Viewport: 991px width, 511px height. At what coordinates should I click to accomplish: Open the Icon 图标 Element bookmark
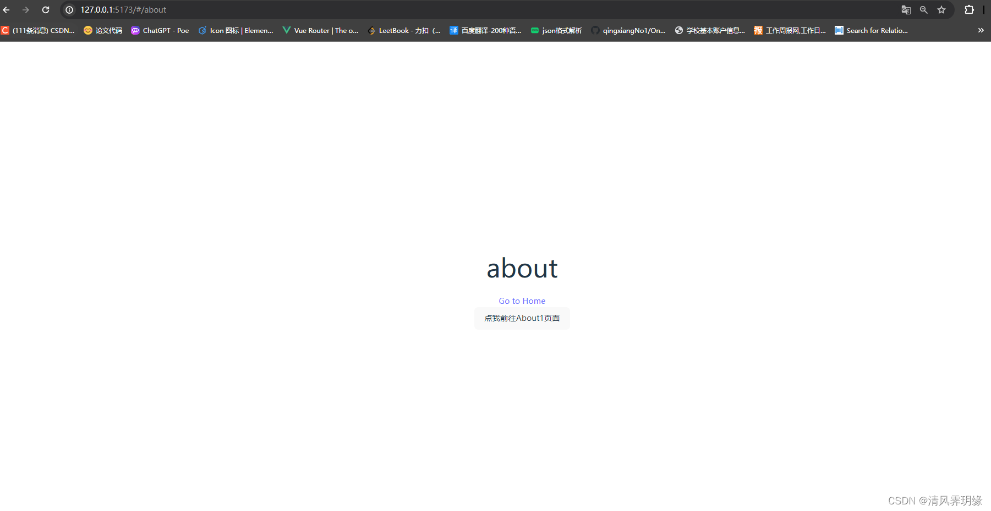point(236,31)
